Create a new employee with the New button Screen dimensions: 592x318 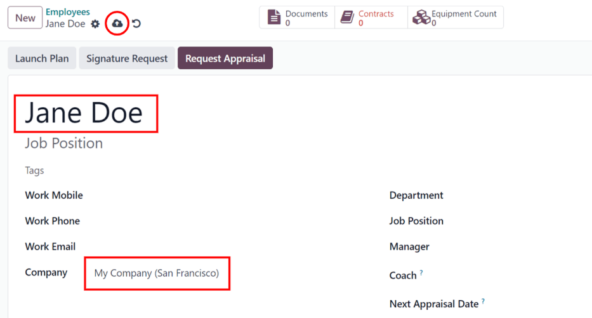point(25,18)
